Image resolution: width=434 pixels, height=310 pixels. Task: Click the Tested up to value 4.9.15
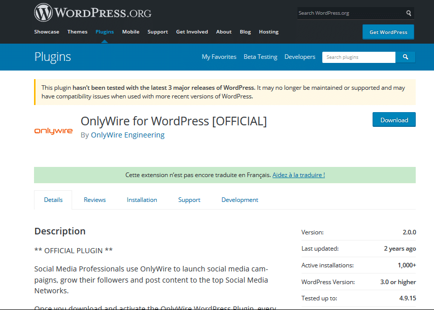pyautogui.click(x=408, y=298)
